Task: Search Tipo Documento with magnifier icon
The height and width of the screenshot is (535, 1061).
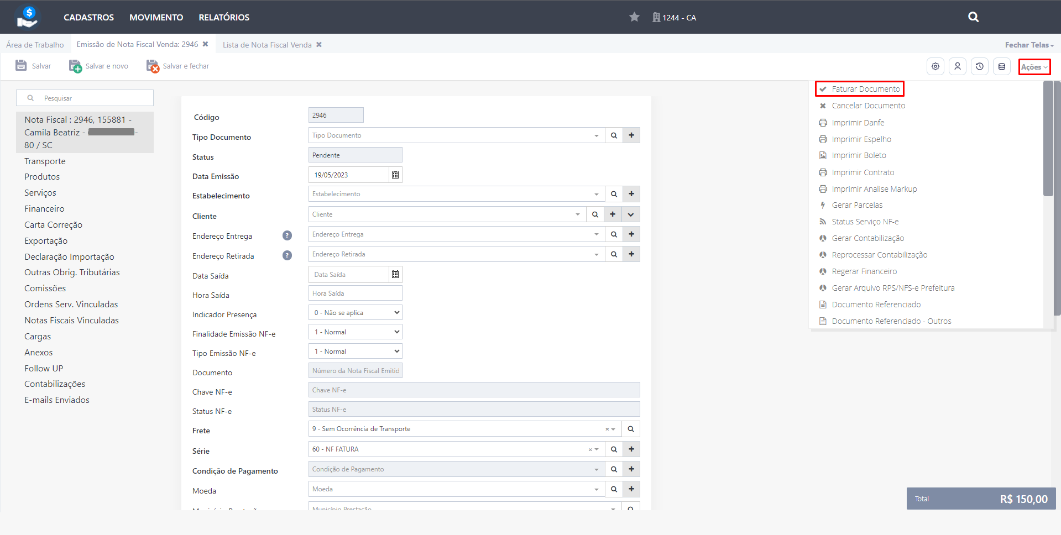Action: pyautogui.click(x=614, y=135)
